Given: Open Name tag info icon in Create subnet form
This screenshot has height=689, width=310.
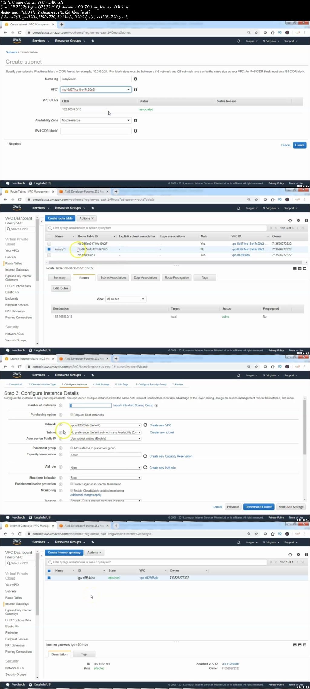Looking at the screenshot, I should click(135, 79).
